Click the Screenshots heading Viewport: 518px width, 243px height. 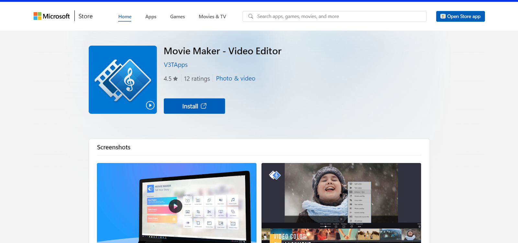coord(114,147)
